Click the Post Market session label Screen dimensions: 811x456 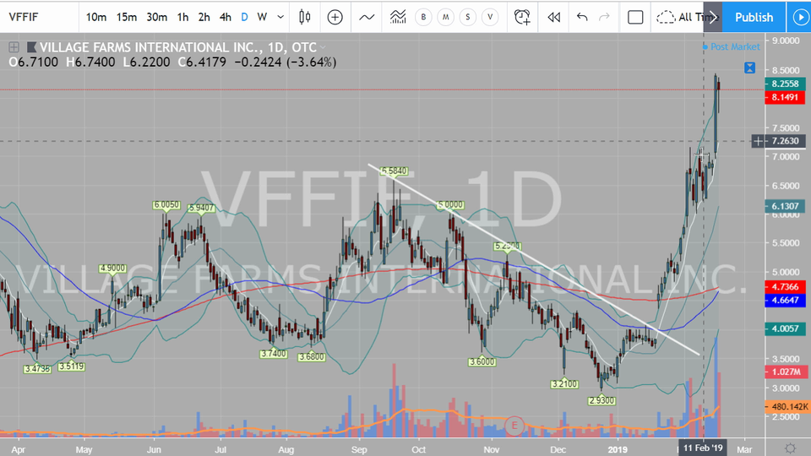pos(735,46)
